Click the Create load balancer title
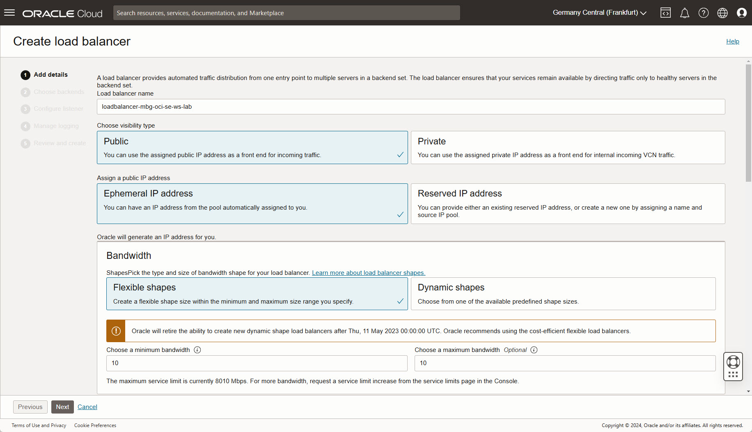 72,41
